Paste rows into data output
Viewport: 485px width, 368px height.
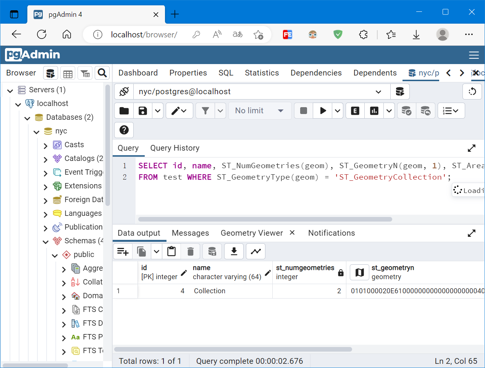pos(171,251)
